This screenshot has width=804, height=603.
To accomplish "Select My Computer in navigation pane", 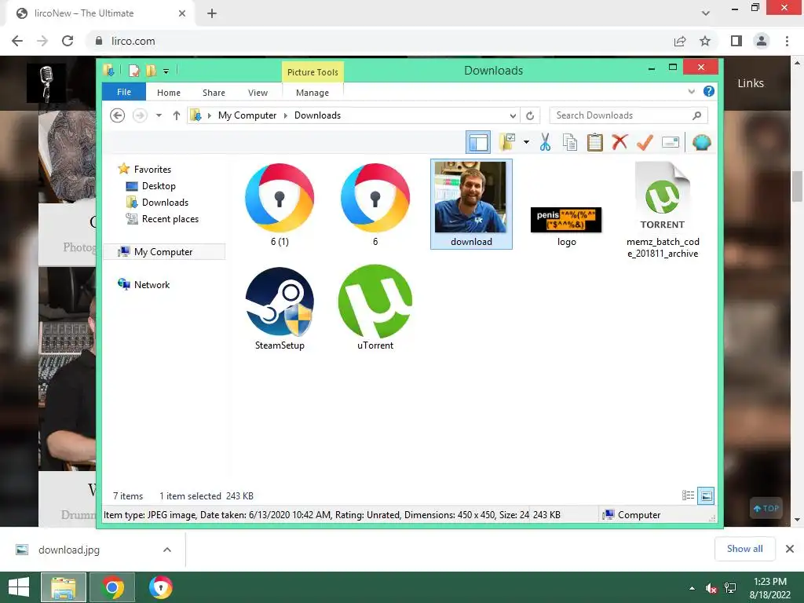I will [x=163, y=252].
